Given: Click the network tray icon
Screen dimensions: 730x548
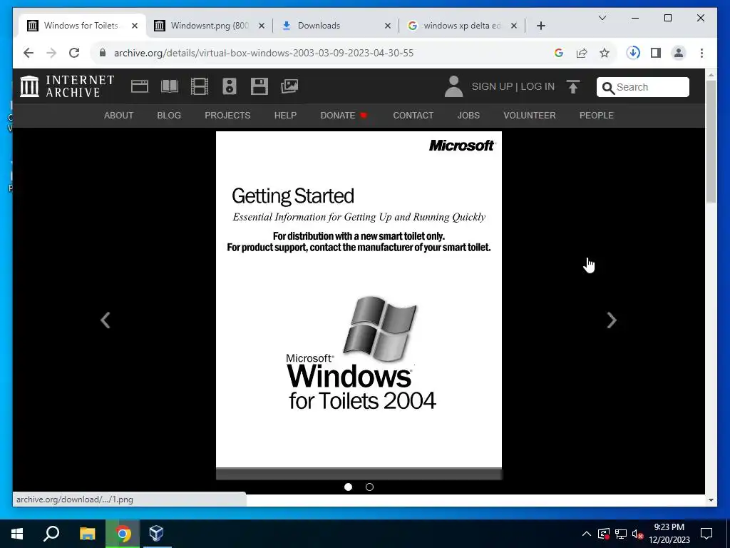Looking at the screenshot, I should tap(620, 534).
